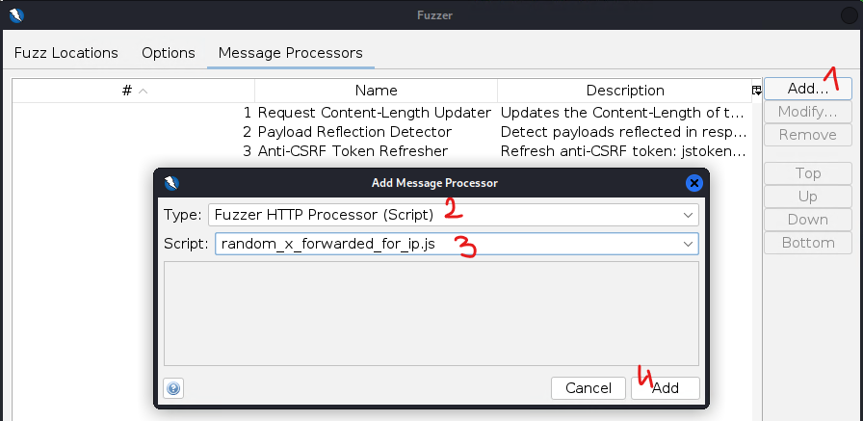Click the table column configuration icon

point(757,91)
